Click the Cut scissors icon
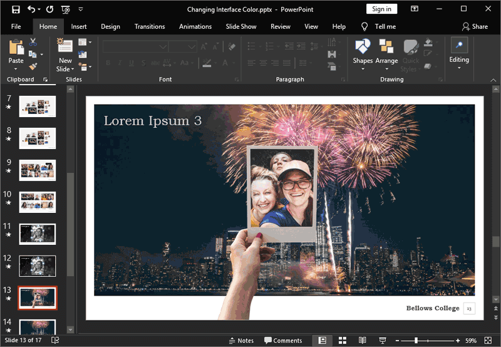501x347 pixels. tap(33, 43)
